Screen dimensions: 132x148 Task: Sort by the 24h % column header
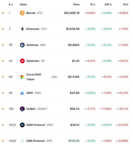coord(108,4)
